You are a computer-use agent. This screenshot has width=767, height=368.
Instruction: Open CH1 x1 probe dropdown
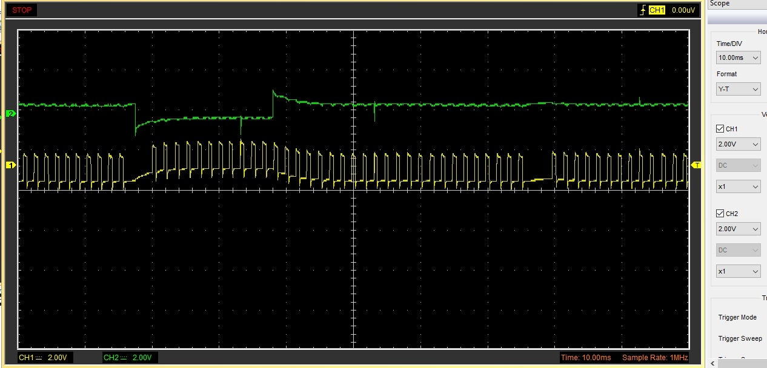[738, 186]
